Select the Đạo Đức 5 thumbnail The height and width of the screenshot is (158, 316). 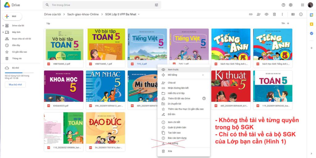point(106,128)
